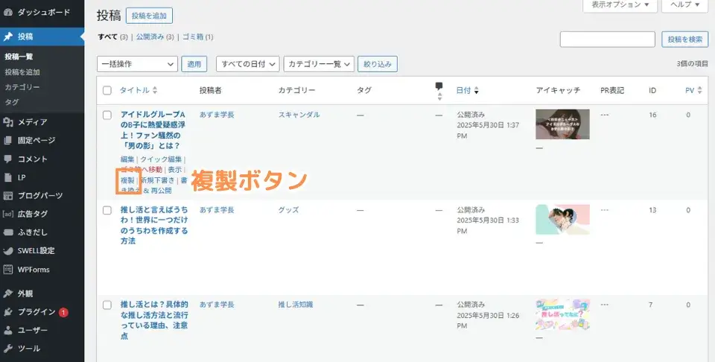Image resolution: width=715 pixels, height=362 pixels.
Task: Click the WPForms icon in sidebar
Action: 7,270
